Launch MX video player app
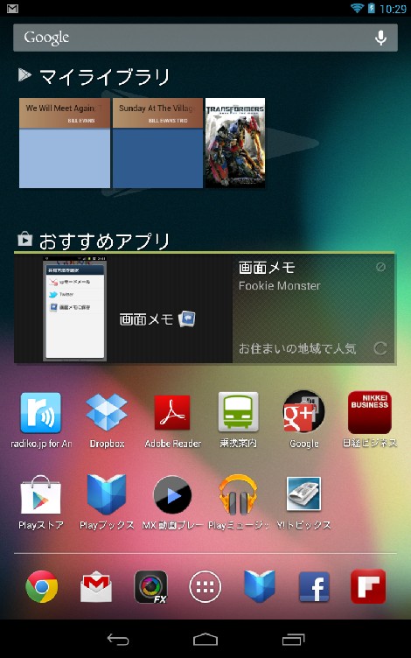 point(172,494)
